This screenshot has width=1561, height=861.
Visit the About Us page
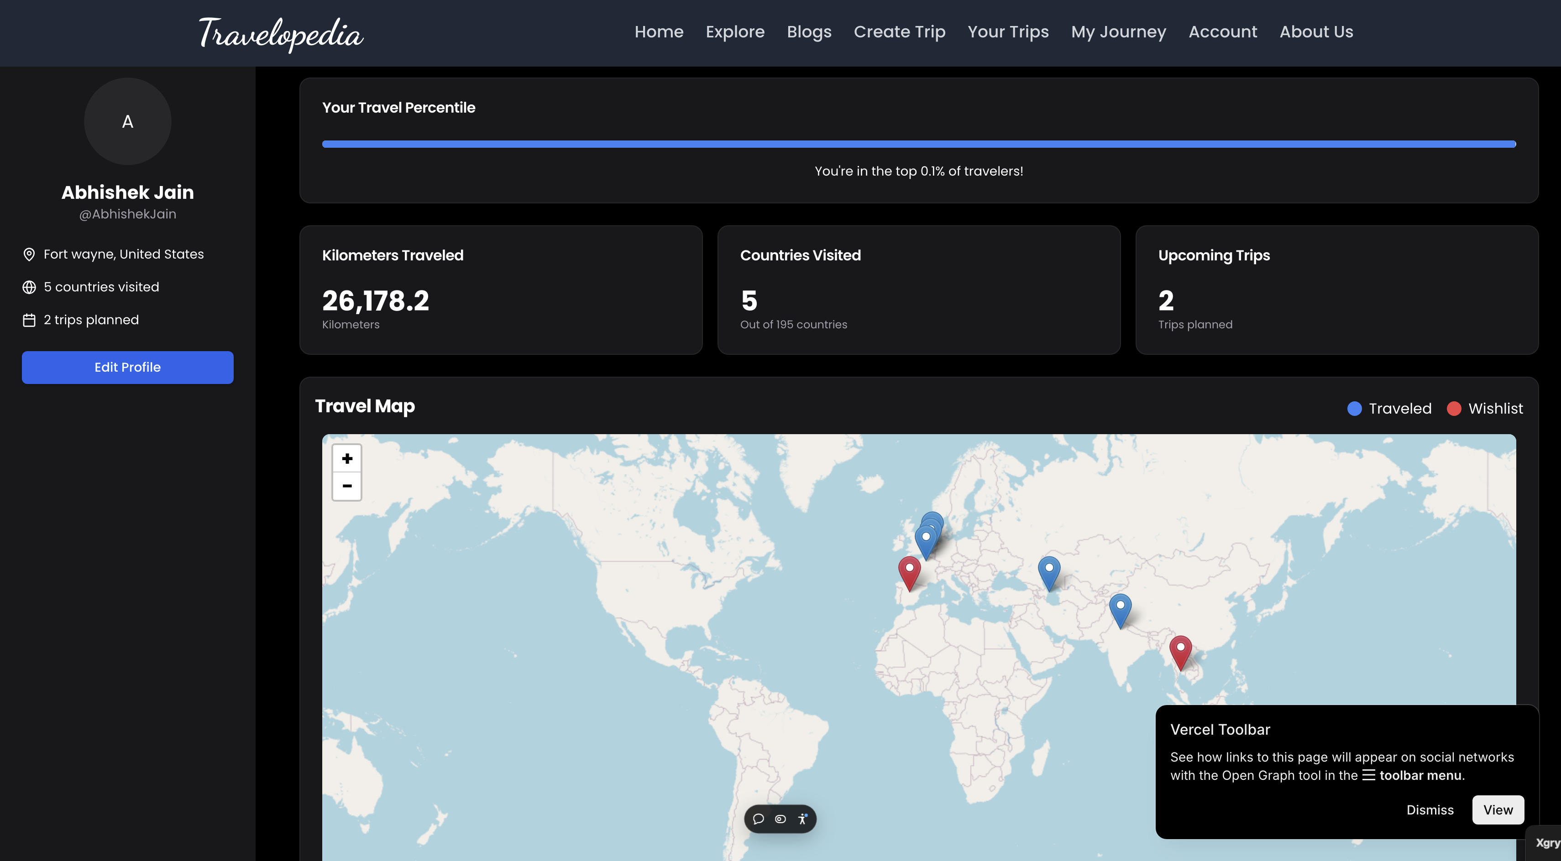coord(1316,31)
